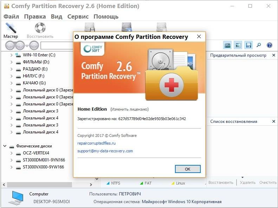Select OCZ-VERTEX4 physical disk
The width and height of the screenshot is (278, 208).
pyautogui.click(x=36, y=153)
